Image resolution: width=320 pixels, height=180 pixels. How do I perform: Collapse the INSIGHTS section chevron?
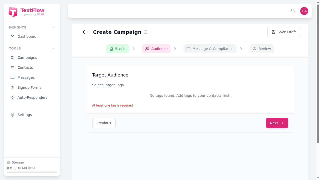[x=53, y=27]
